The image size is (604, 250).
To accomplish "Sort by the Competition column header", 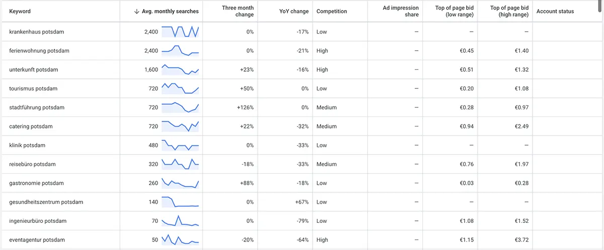I will pos(332,11).
